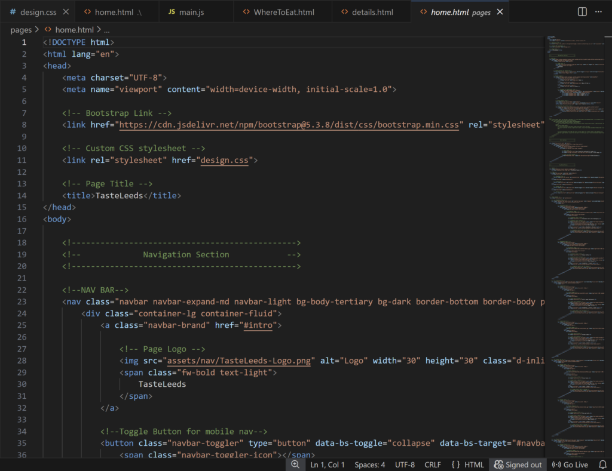Viewport: 612px width, 471px height.
Task: Close the design.css tab
Action: 66,12
